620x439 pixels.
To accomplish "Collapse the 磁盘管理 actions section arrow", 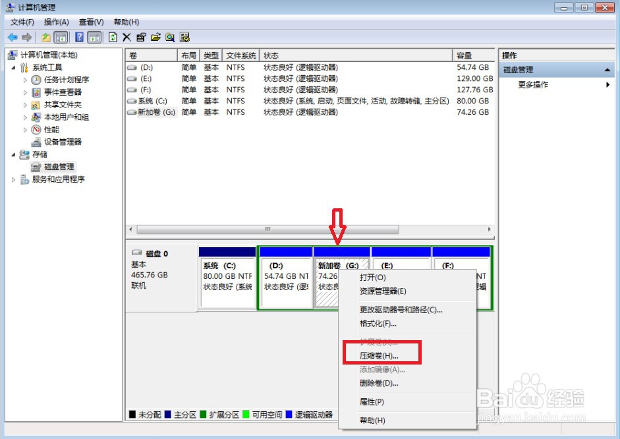I will [x=607, y=70].
